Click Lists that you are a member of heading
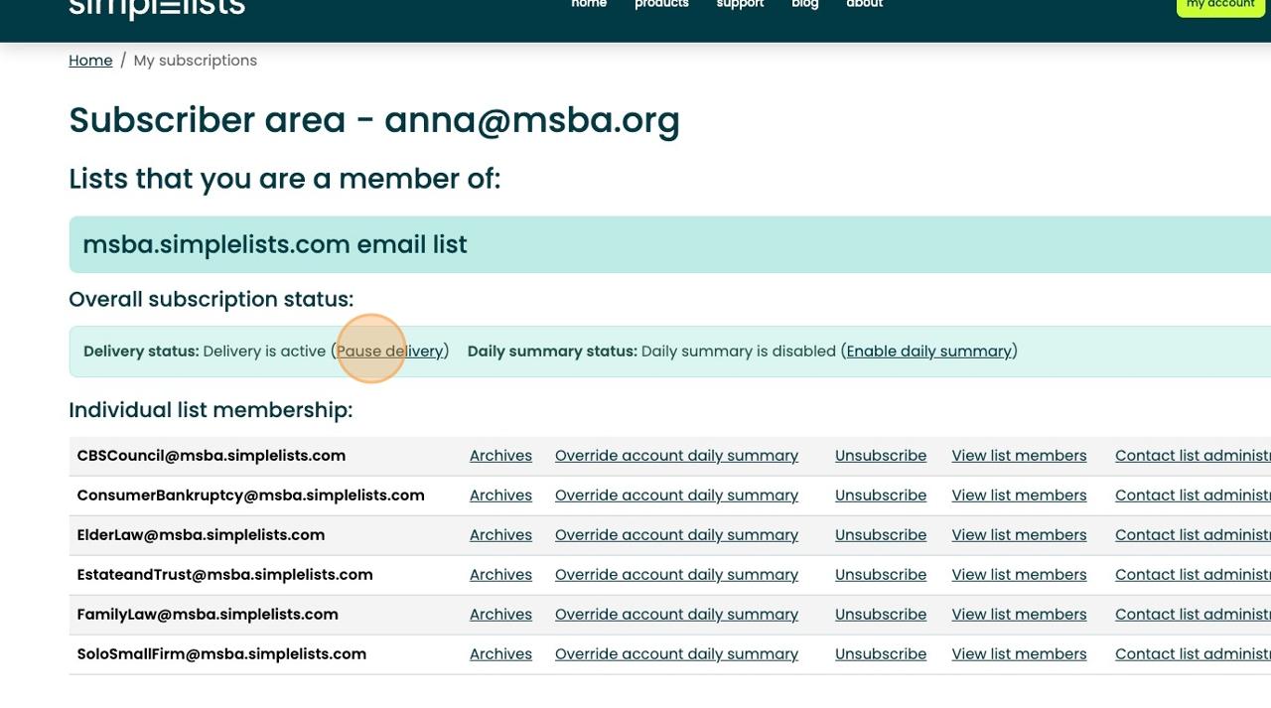 click(285, 179)
